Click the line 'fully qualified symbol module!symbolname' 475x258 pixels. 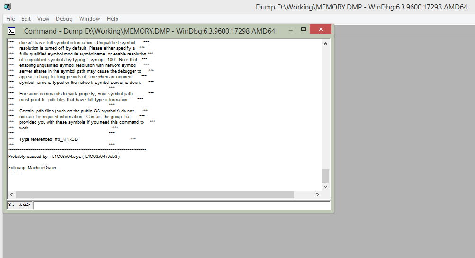point(83,54)
